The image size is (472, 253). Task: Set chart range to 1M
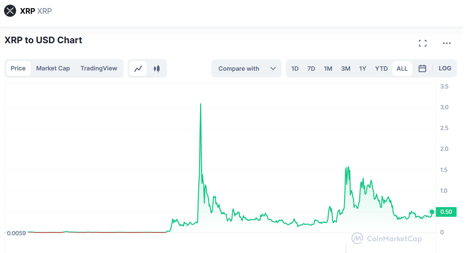pyautogui.click(x=328, y=69)
